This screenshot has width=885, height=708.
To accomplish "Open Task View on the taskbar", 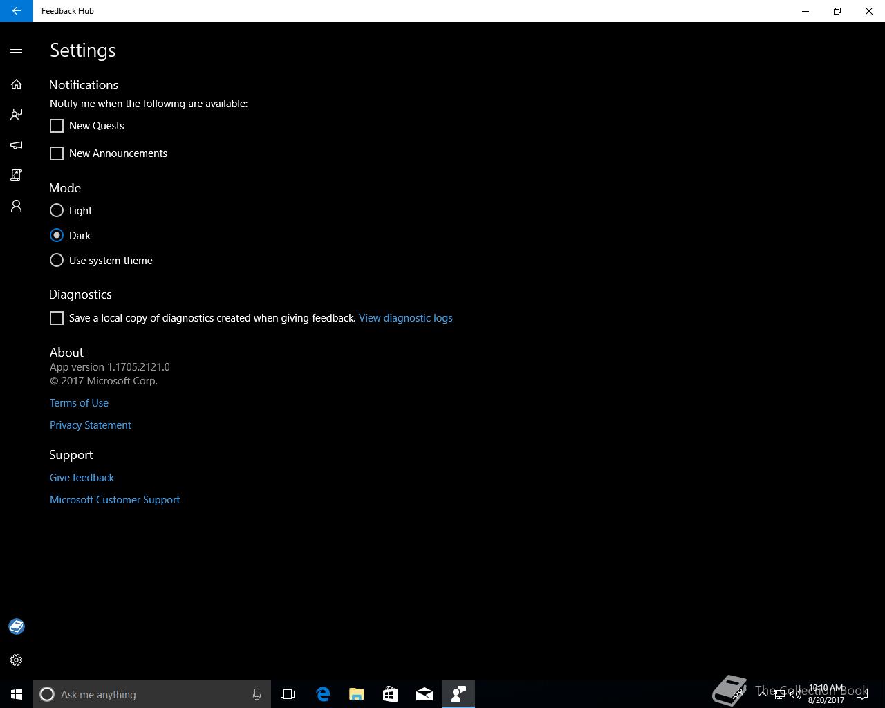I will (x=288, y=694).
